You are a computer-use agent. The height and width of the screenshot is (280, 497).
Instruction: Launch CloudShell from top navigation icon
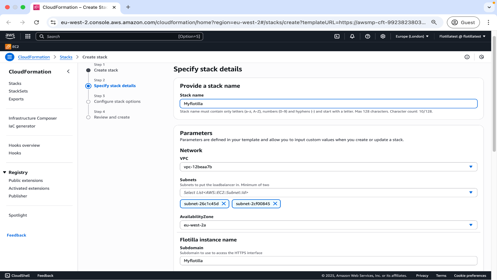click(337, 36)
